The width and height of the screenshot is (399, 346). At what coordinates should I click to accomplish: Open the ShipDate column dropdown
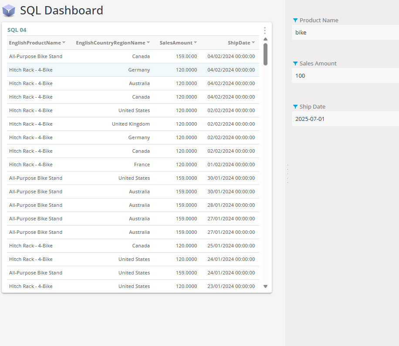coord(253,42)
